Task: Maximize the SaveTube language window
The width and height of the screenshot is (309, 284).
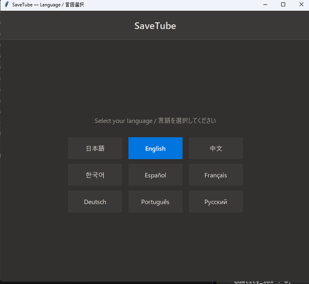Action: point(283,4)
